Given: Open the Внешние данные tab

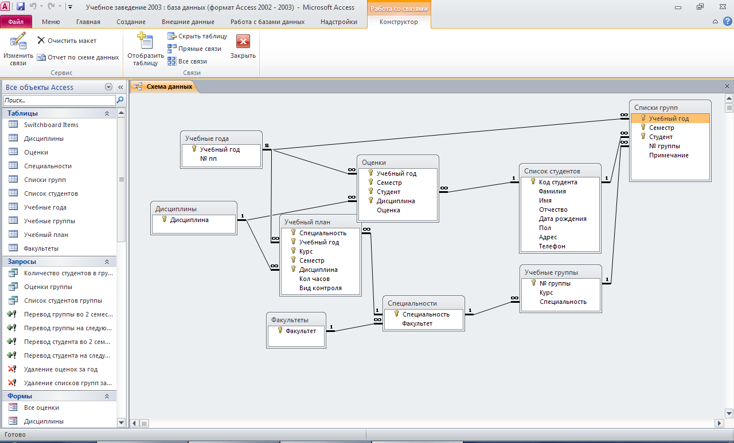Looking at the screenshot, I should tap(188, 22).
